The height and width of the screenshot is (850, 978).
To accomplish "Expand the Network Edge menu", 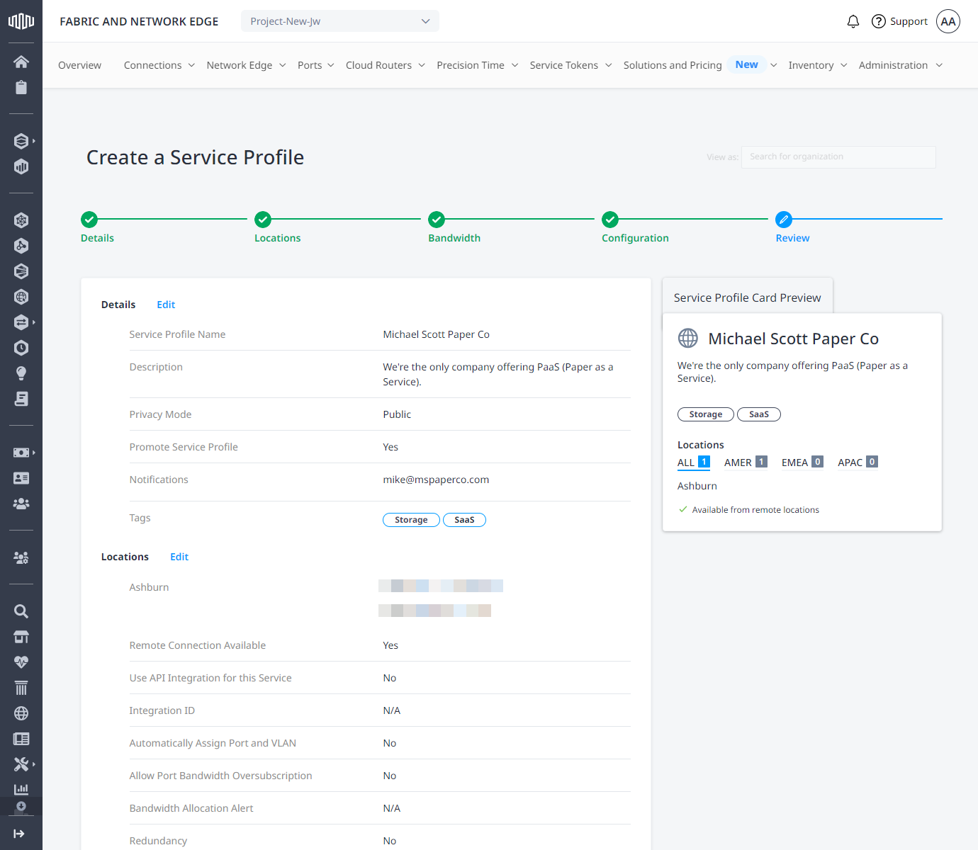I will coord(247,65).
